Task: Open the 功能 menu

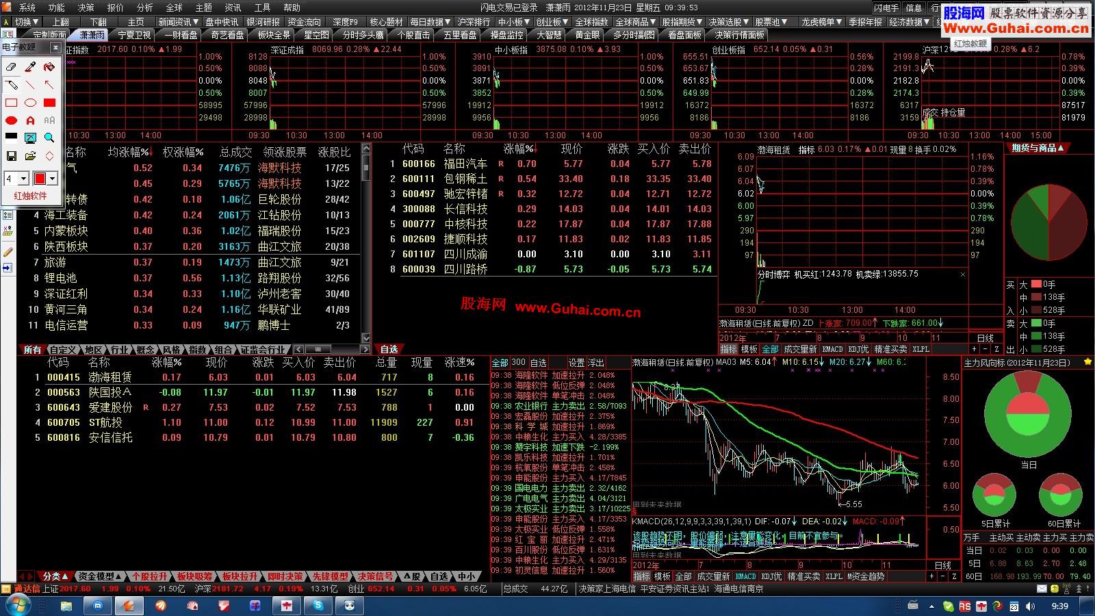Action: click(57, 8)
